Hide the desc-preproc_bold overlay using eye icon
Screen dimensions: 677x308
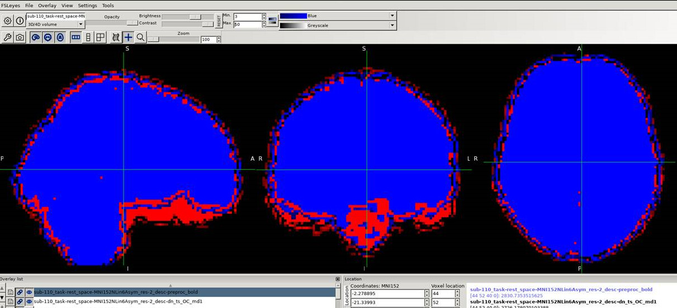[x=29, y=292]
